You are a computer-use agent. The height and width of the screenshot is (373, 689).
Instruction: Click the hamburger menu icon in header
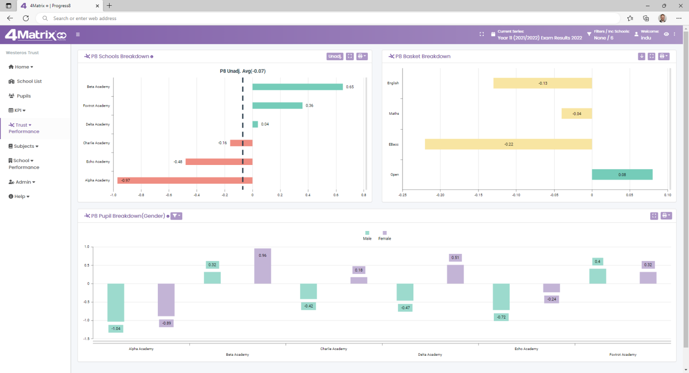[78, 34]
